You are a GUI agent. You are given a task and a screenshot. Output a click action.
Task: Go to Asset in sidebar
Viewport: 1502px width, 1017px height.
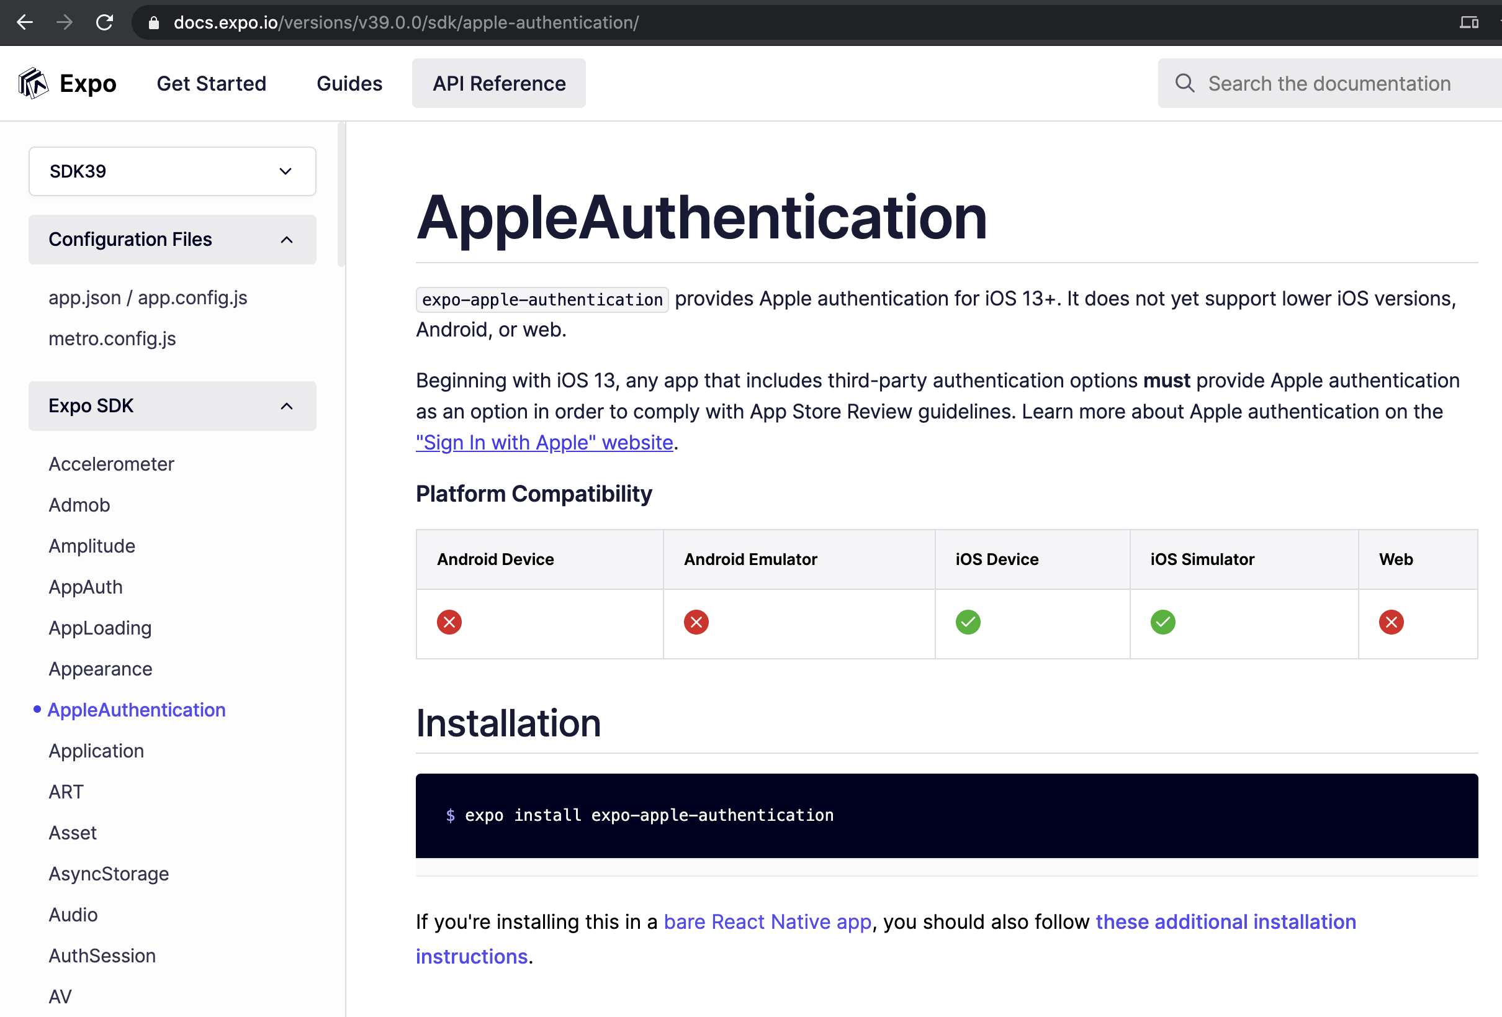[x=73, y=833]
